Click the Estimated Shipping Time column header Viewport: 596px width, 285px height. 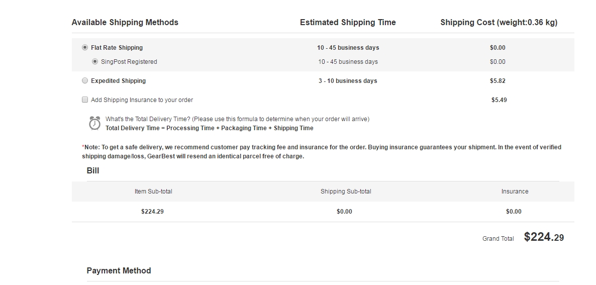click(348, 23)
